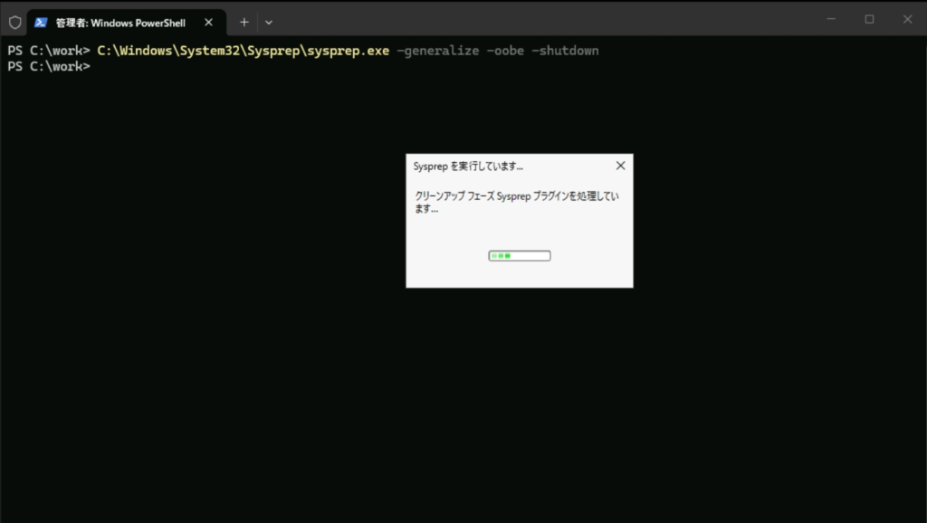Screen dimensions: 927x523
Task: Click the PowerShell icon on the tab
Action: [41, 23]
